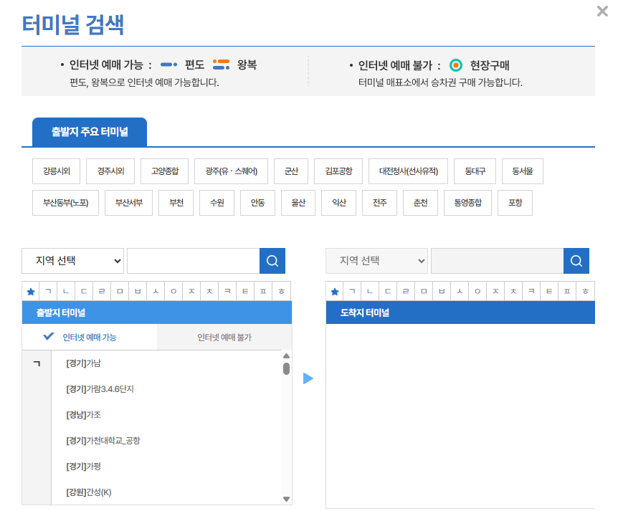Choose 수원 terminal button

tap(217, 203)
